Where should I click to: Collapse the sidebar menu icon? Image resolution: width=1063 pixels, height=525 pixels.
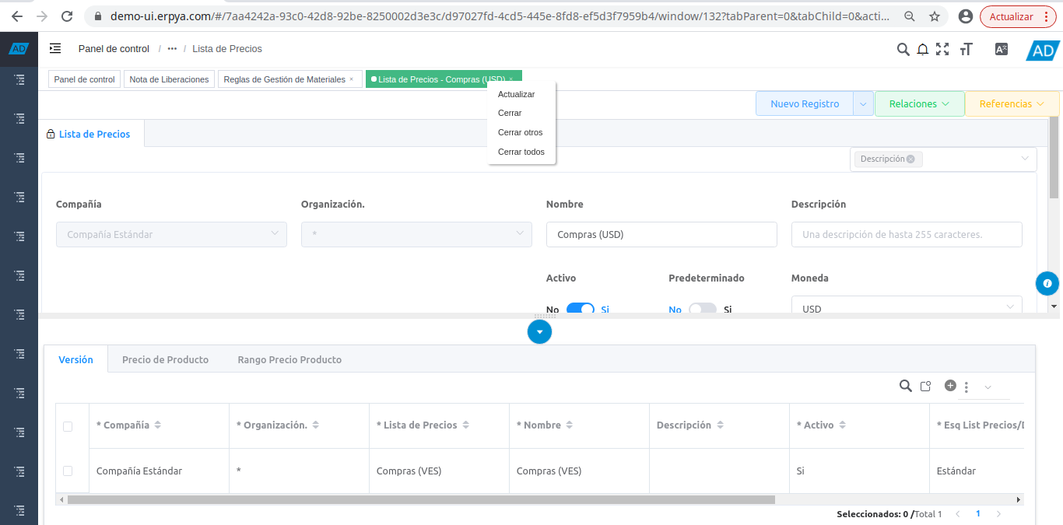[x=55, y=48]
